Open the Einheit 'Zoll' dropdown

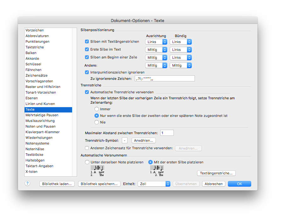154,184
